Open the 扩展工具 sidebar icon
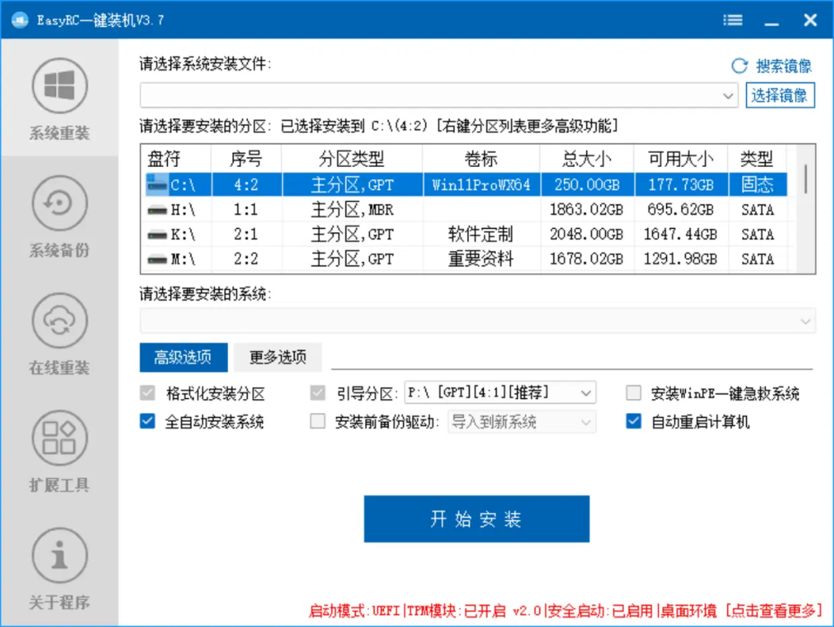The image size is (834, 627). coord(58,449)
